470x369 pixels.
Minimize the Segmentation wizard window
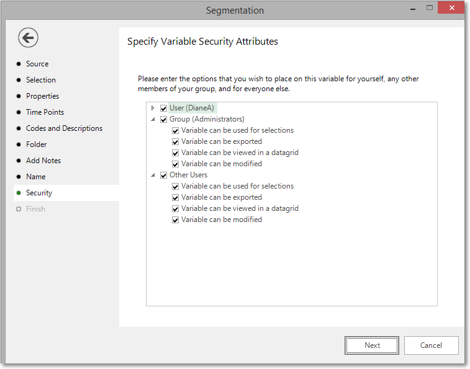pyautogui.click(x=413, y=9)
